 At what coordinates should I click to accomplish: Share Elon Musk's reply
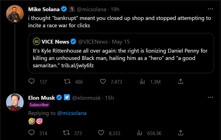[180, 133]
